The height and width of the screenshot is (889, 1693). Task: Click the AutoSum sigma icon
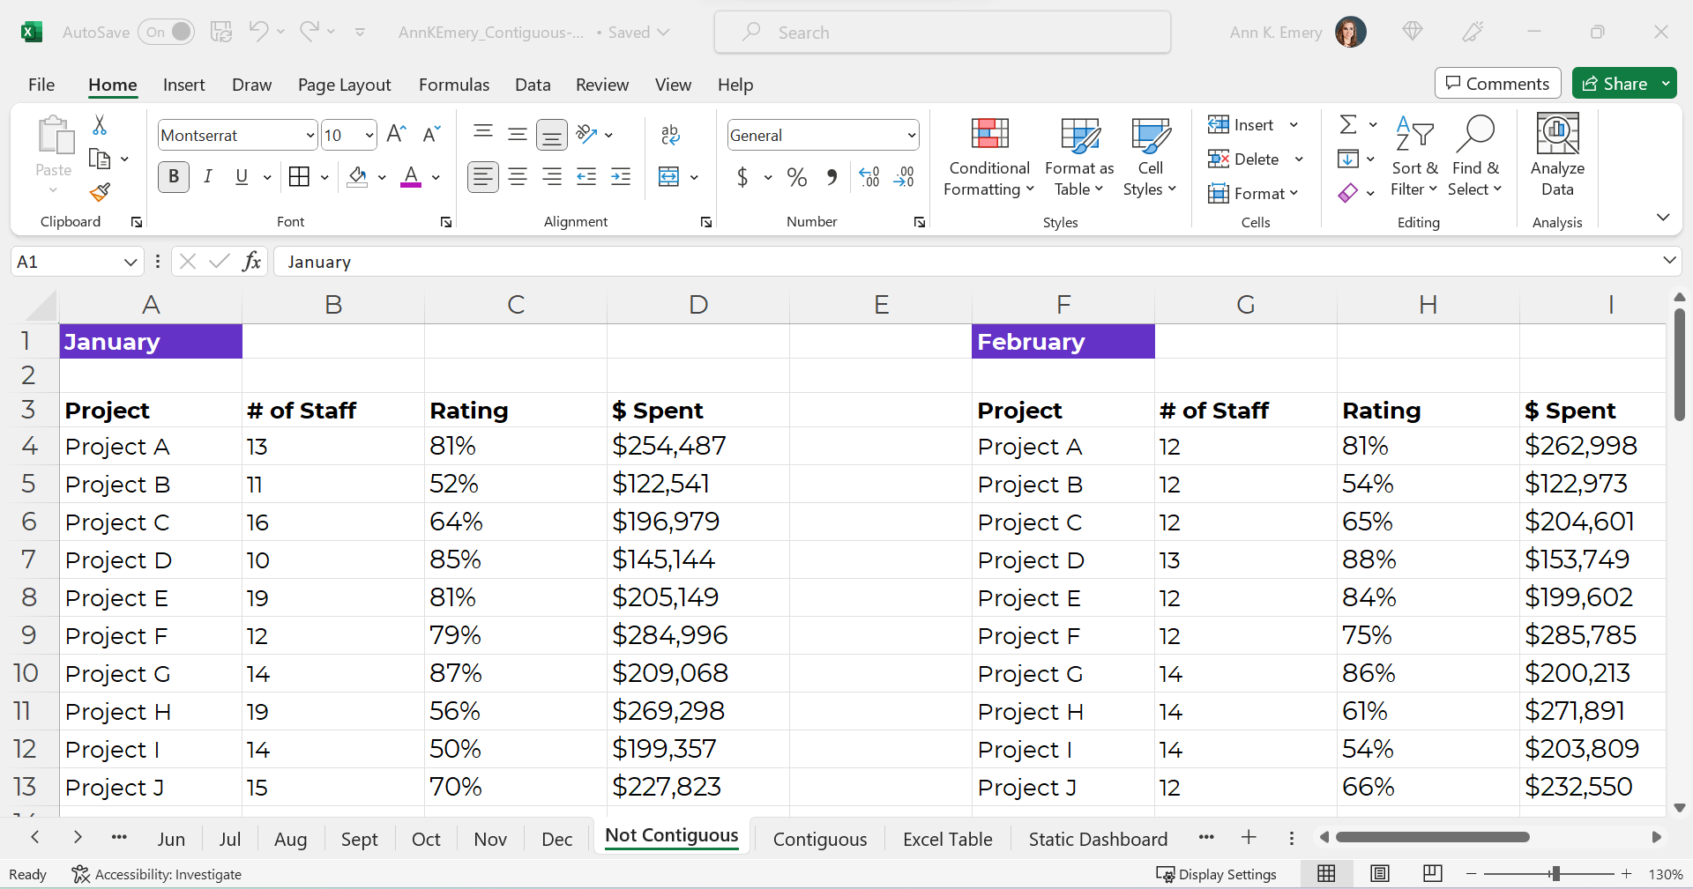[1348, 124]
